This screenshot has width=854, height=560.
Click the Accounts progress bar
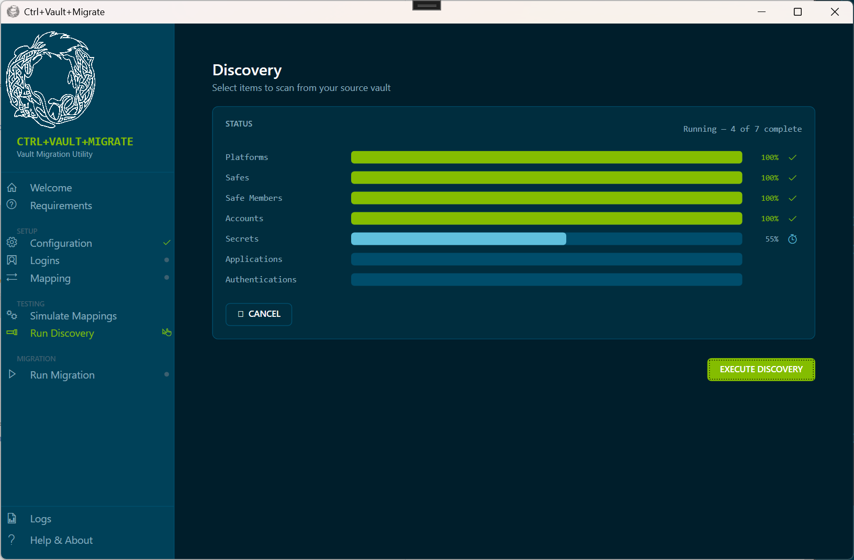click(546, 219)
